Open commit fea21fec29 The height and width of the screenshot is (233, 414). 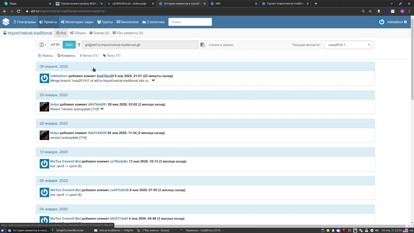pos(105,76)
